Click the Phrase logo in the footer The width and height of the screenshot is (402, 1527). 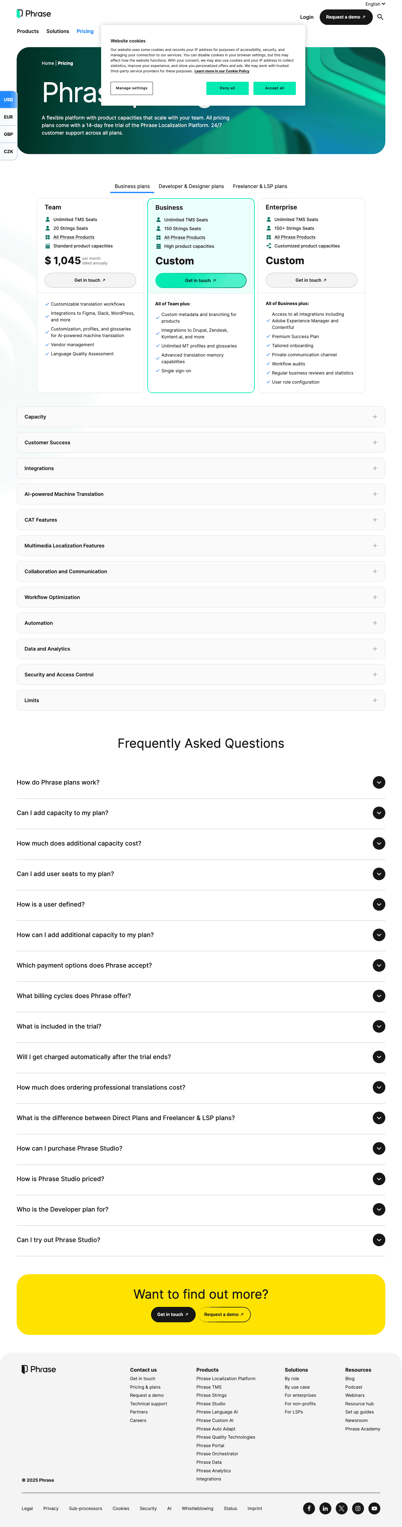[x=38, y=1369]
